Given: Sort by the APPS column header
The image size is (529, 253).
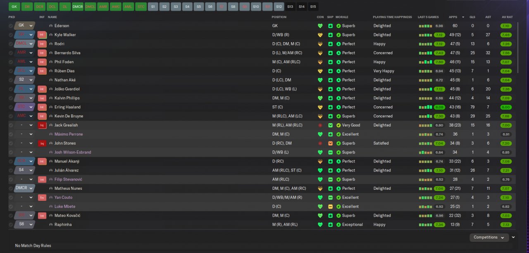Looking at the screenshot, I should [x=453, y=17].
